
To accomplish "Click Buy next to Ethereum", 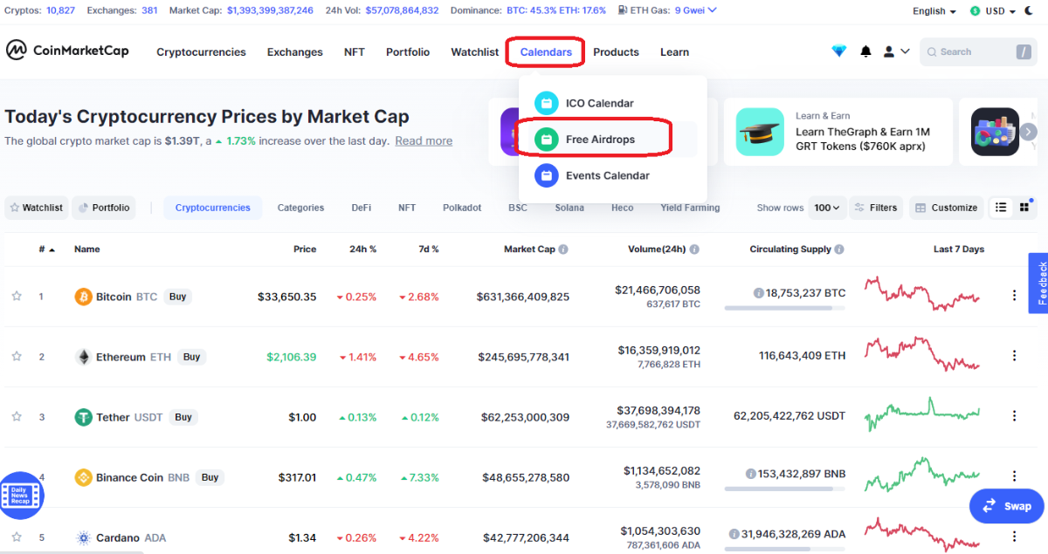I will [x=191, y=357].
